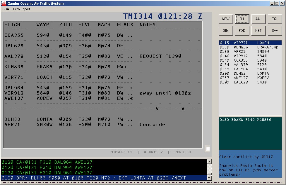Click COA355 flight in main board
Viewport: 286px width, 185px height.
(x=14, y=35)
